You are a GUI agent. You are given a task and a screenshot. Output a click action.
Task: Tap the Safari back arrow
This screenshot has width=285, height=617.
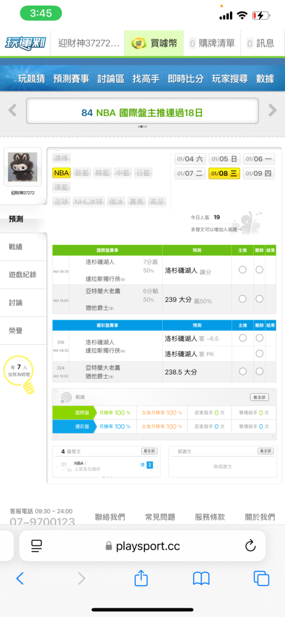[x=20, y=578]
